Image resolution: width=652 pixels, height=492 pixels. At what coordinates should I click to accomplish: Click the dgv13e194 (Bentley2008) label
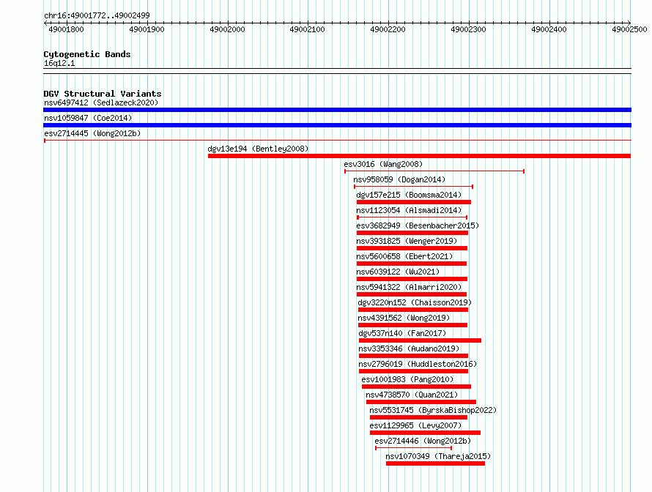(x=258, y=149)
